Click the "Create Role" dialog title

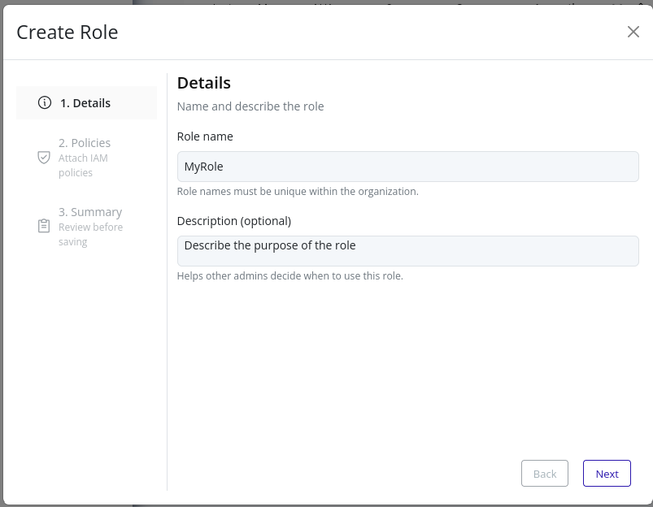pos(67,32)
